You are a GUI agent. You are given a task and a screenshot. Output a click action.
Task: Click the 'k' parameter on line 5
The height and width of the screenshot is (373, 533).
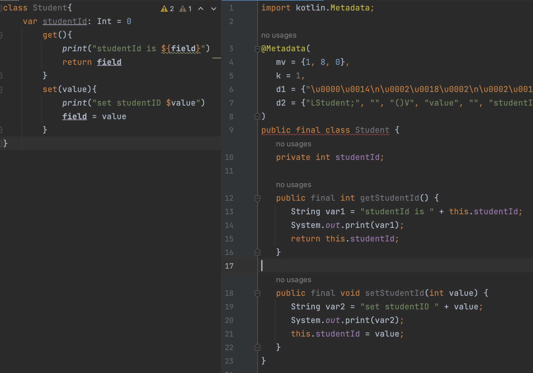point(279,76)
